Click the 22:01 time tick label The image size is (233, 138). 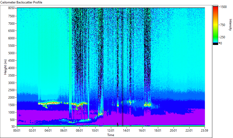click(189, 131)
